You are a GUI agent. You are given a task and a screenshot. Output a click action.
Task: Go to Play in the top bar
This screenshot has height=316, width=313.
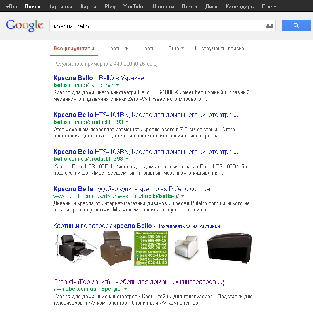[x=110, y=6]
